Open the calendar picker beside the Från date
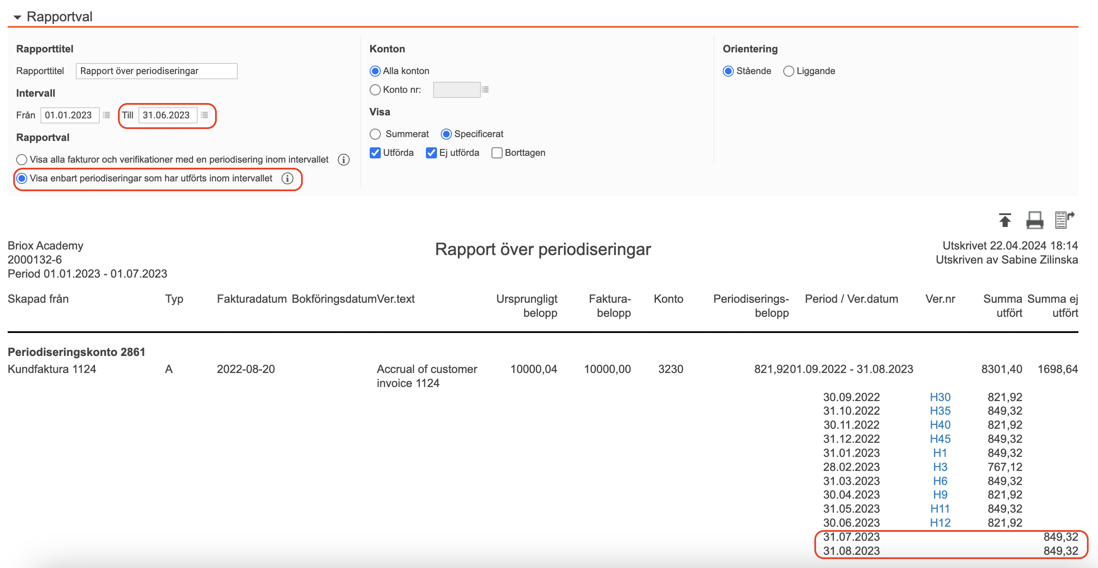The image size is (1098, 568). point(106,115)
